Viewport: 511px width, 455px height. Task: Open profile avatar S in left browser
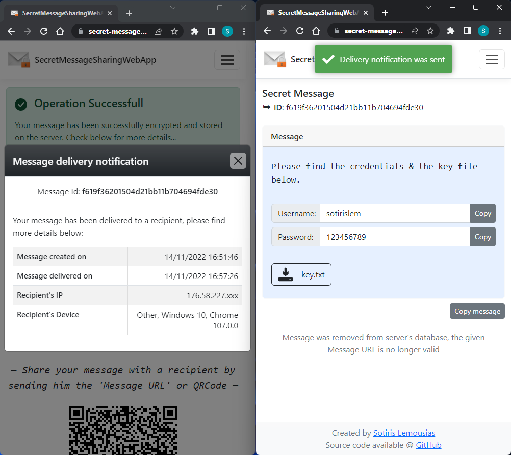(x=227, y=31)
